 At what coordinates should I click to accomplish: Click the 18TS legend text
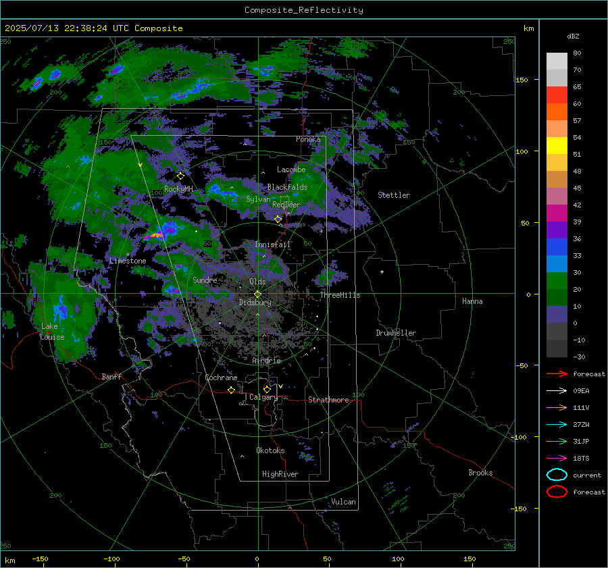pyautogui.click(x=581, y=459)
